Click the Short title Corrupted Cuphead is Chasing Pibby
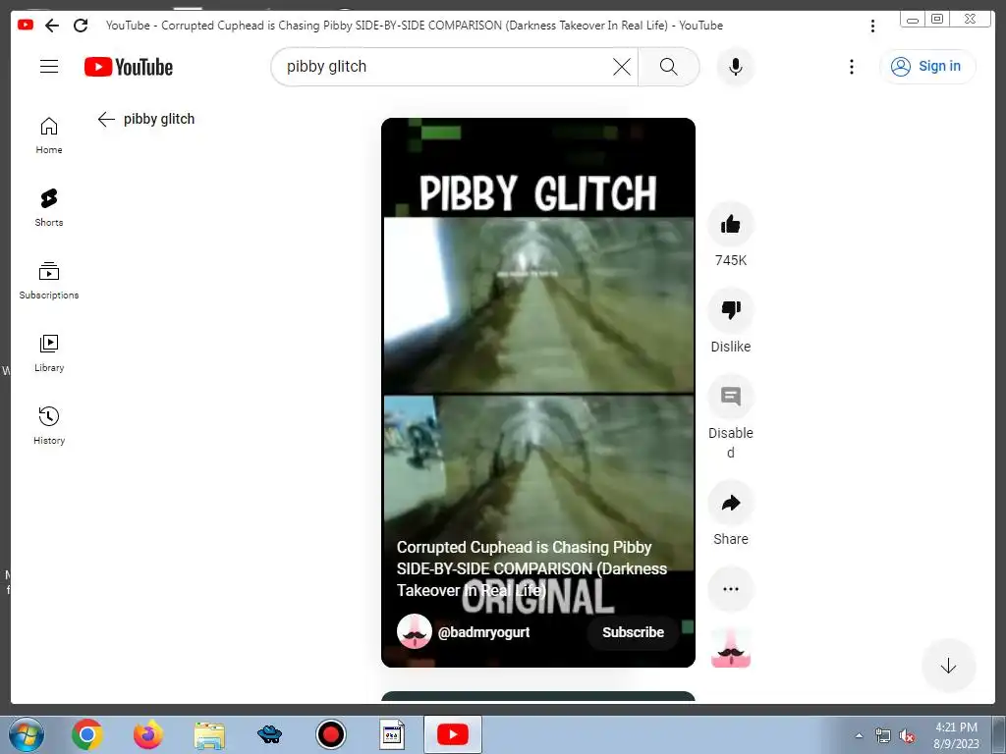This screenshot has width=1006, height=754. tap(531, 568)
